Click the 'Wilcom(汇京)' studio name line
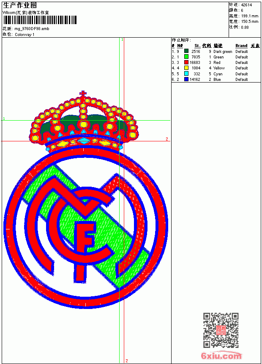The image size is (262, 364). 26,13
